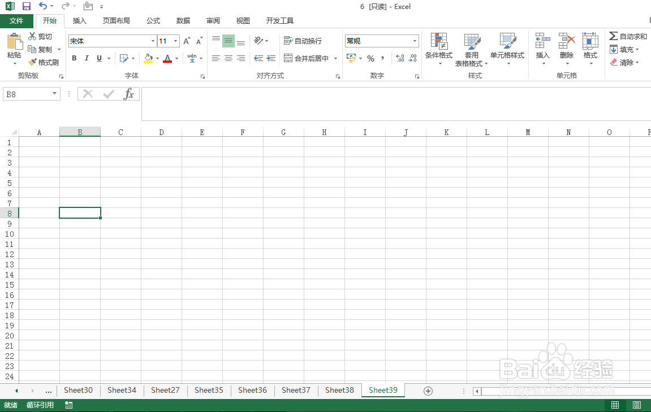Switch to the 插入 Insert ribbon tab
Screen dimensions: 651x412
(79, 21)
